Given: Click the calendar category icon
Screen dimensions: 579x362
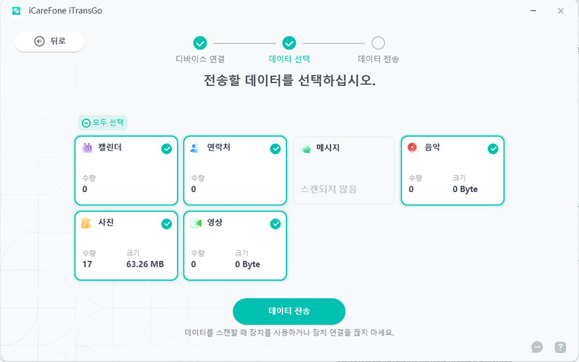Looking at the screenshot, I should pos(87,148).
